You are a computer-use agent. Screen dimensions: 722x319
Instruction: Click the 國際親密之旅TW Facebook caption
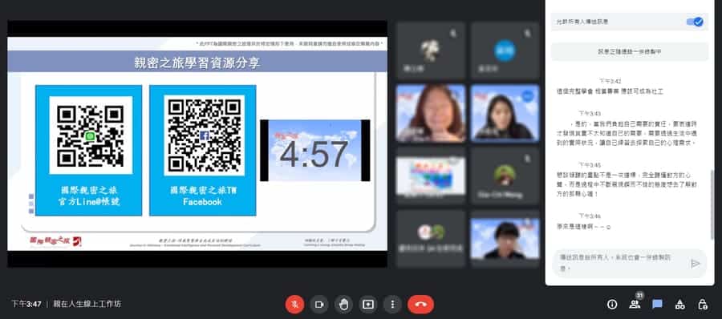coord(203,196)
